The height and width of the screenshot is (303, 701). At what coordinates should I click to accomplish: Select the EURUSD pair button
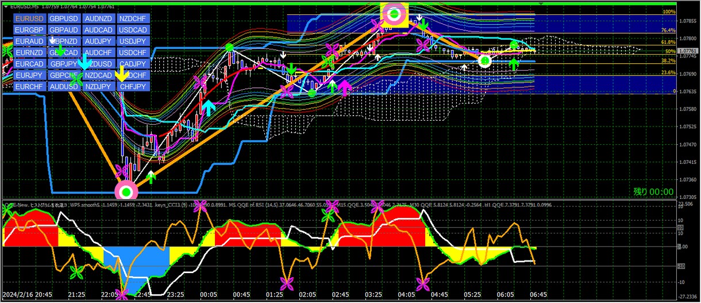coord(29,18)
